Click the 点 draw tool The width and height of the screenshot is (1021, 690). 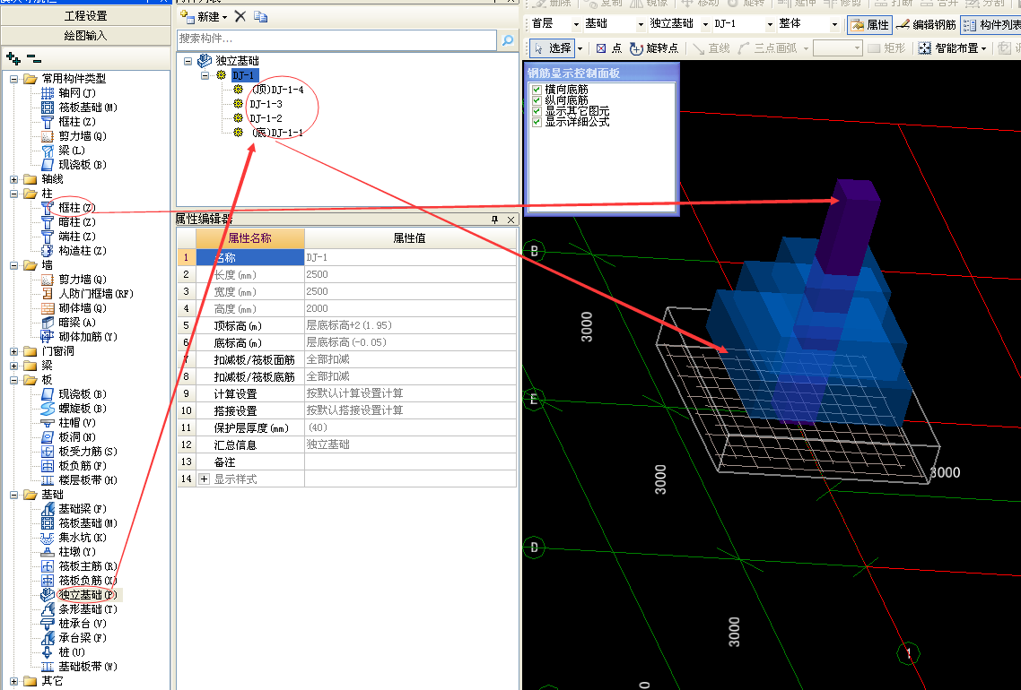pyautogui.click(x=609, y=48)
